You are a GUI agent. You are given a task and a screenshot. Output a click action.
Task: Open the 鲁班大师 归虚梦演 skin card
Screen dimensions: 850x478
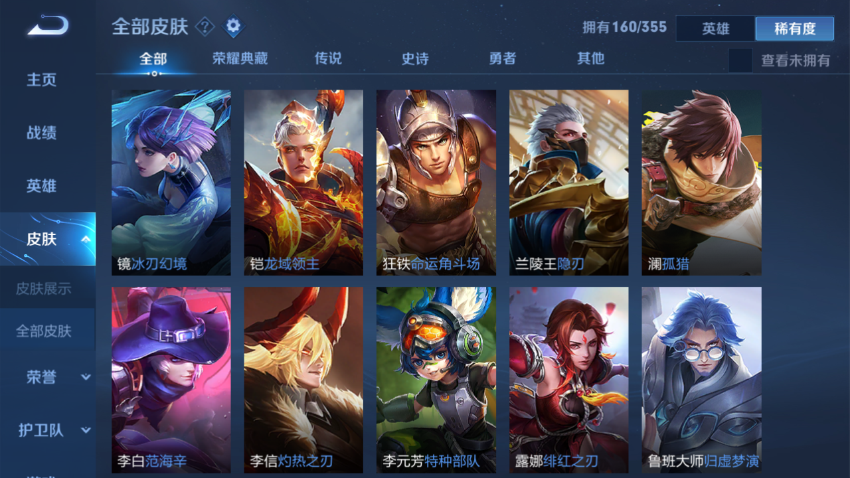pyautogui.click(x=701, y=380)
